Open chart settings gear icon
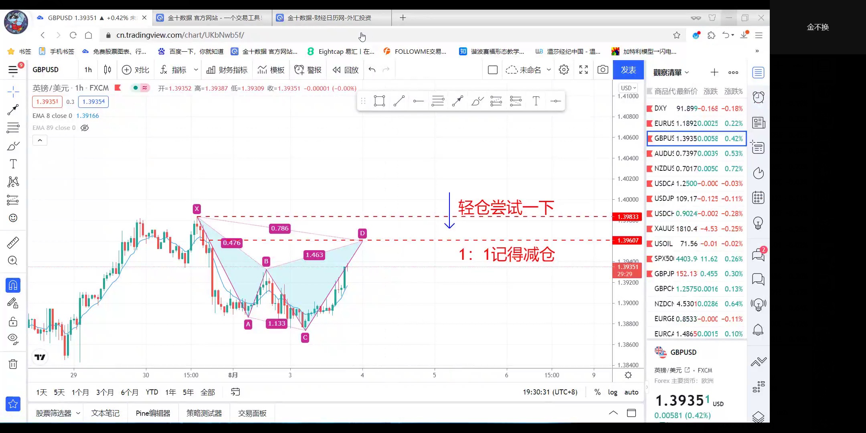 point(564,70)
